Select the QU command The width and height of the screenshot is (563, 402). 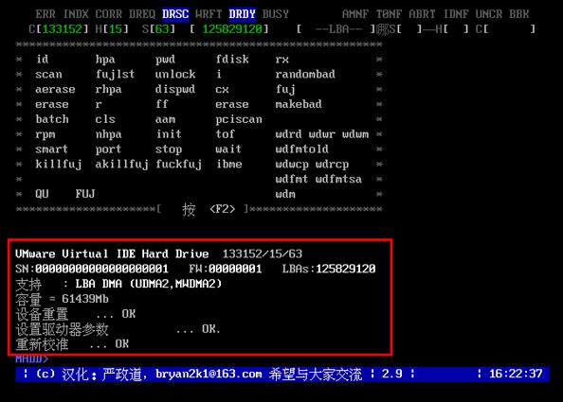pos(42,194)
